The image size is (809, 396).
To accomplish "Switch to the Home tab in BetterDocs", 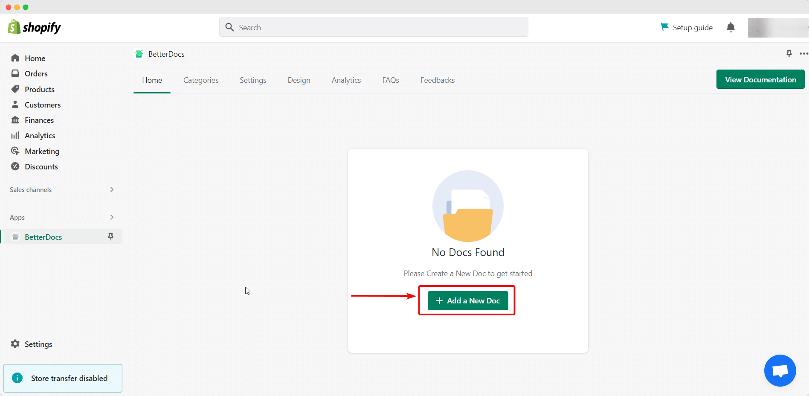I will pyautogui.click(x=152, y=80).
